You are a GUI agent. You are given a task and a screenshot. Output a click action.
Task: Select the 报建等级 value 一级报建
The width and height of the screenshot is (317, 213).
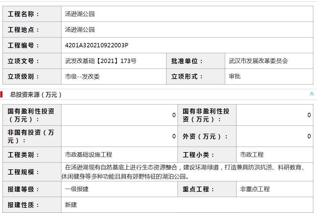[77, 189]
